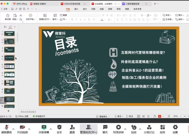This screenshot has width=189, height=135.
Task: Open the Slideshow (放映) ribbon tab
Action: [110, 9]
